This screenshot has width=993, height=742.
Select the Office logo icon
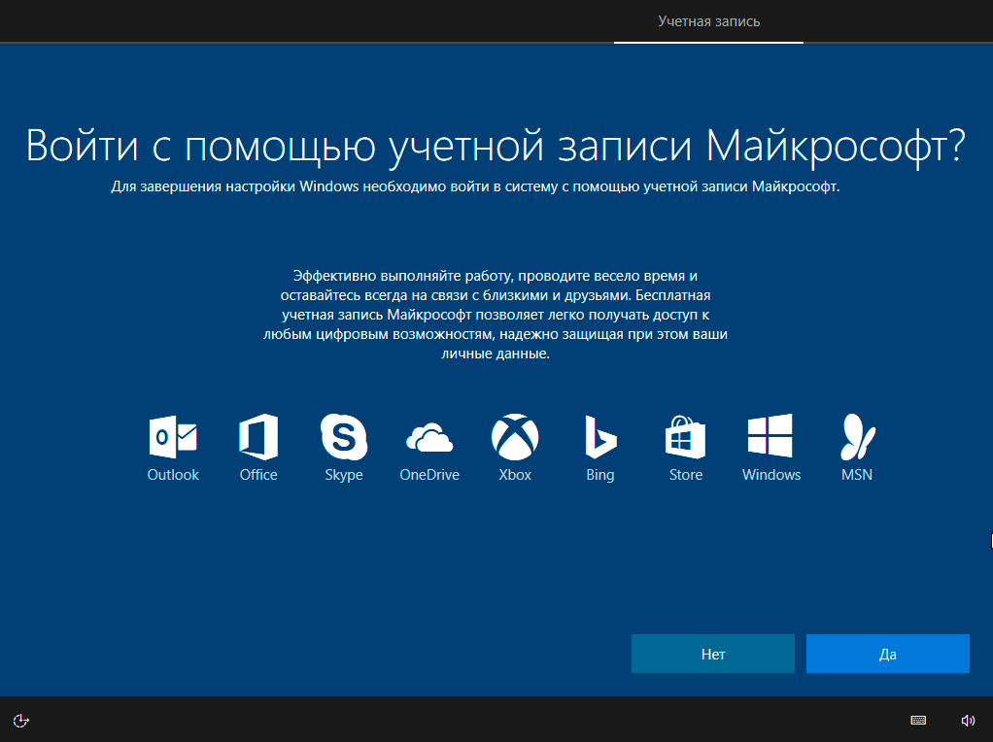click(x=258, y=436)
